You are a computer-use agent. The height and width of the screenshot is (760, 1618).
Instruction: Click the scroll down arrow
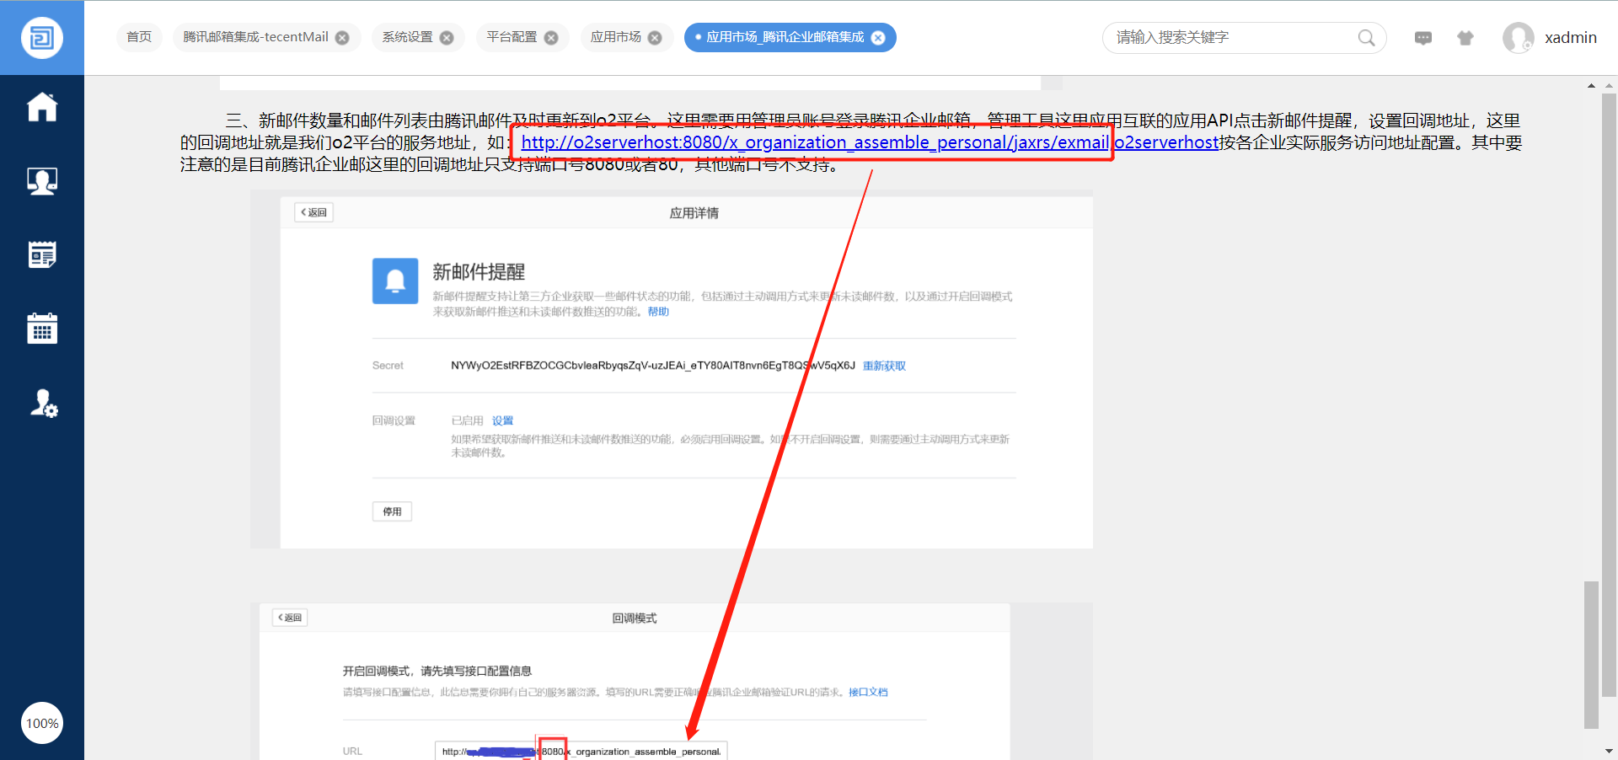tap(1609, 751)
